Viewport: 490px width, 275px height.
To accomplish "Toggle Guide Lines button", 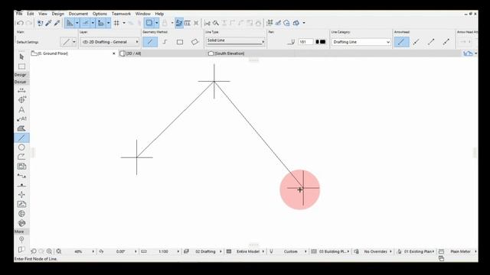I will click(x=70, y=23).
